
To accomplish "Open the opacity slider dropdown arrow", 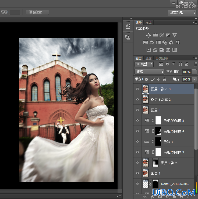I will click(194, 72).
